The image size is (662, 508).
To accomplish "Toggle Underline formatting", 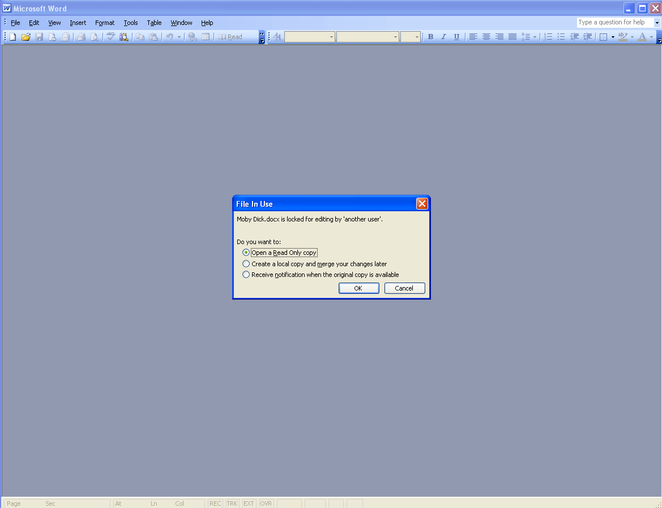I will coord(457,37).
